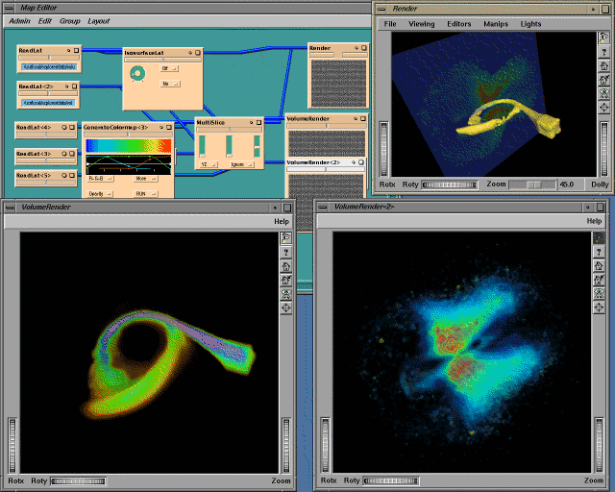Click the seek crosshair icon in VolumeRender window
The image size is (615, 492).
tap(285, 307)
